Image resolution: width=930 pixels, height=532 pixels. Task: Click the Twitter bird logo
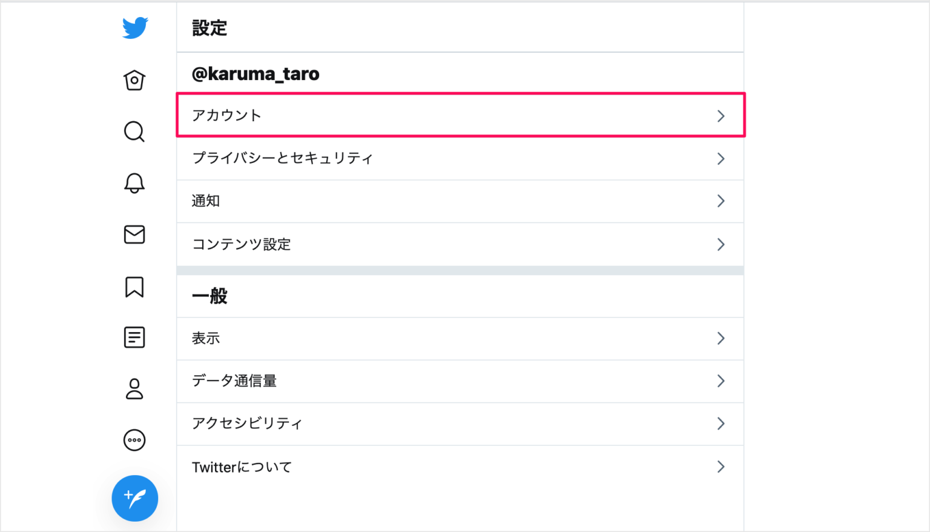(134, 27)
